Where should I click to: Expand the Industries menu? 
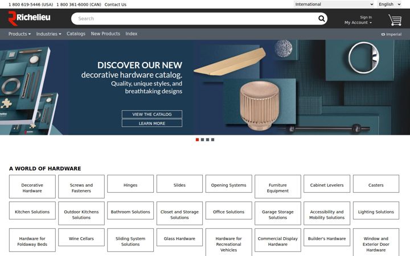pyautogui.click(x=48, y=34)
